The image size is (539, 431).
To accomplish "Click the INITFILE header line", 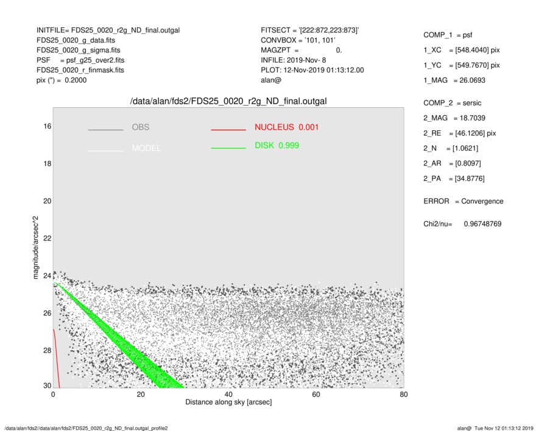I will pos(108,30).
